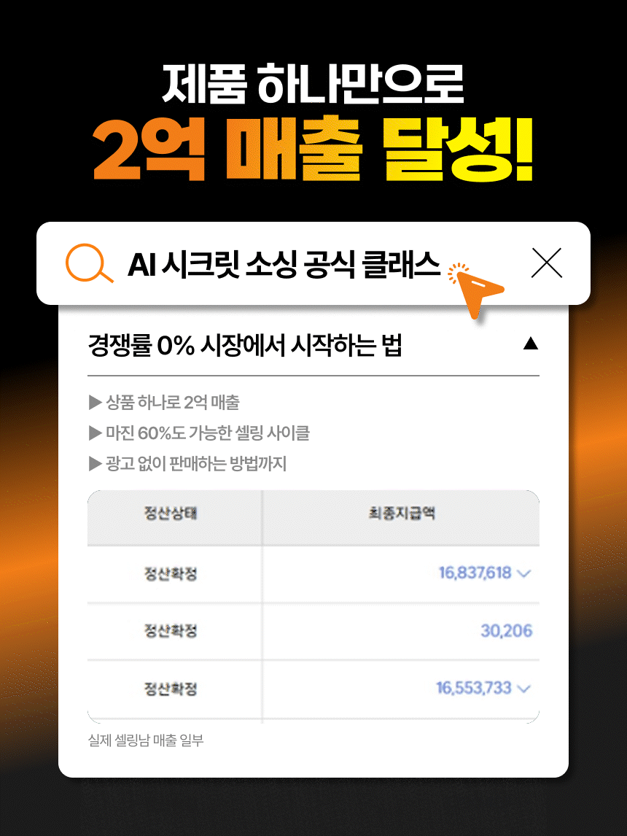627x836 pixels.
Task: Click the 최종지급액 column header
Action: coord(402,513)
